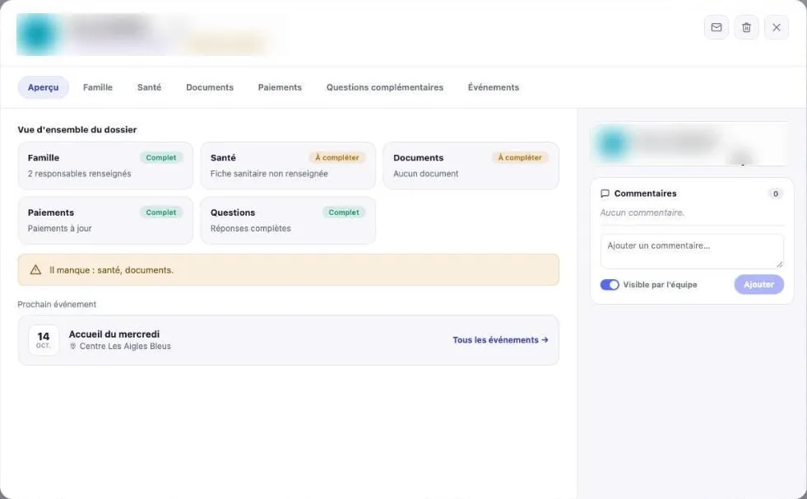
Task: Click 'Aucun document' text
Action: [x=425, y=174]
